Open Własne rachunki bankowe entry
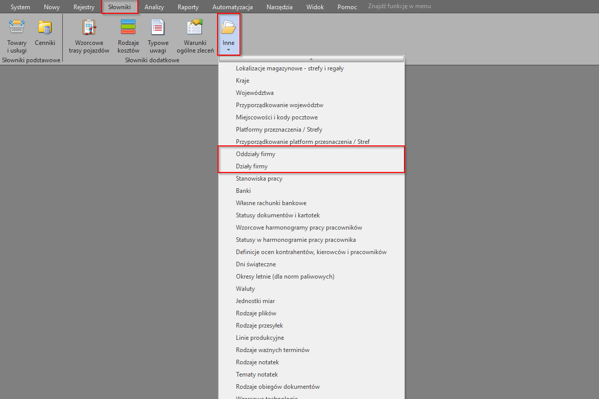Viewport: 599px width, 399px height. [271, 203]
